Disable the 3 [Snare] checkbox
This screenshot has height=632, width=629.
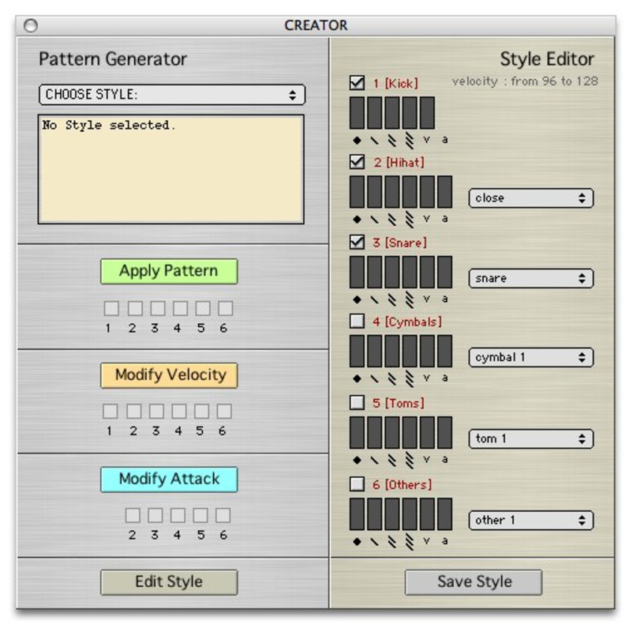pos(357,243)
